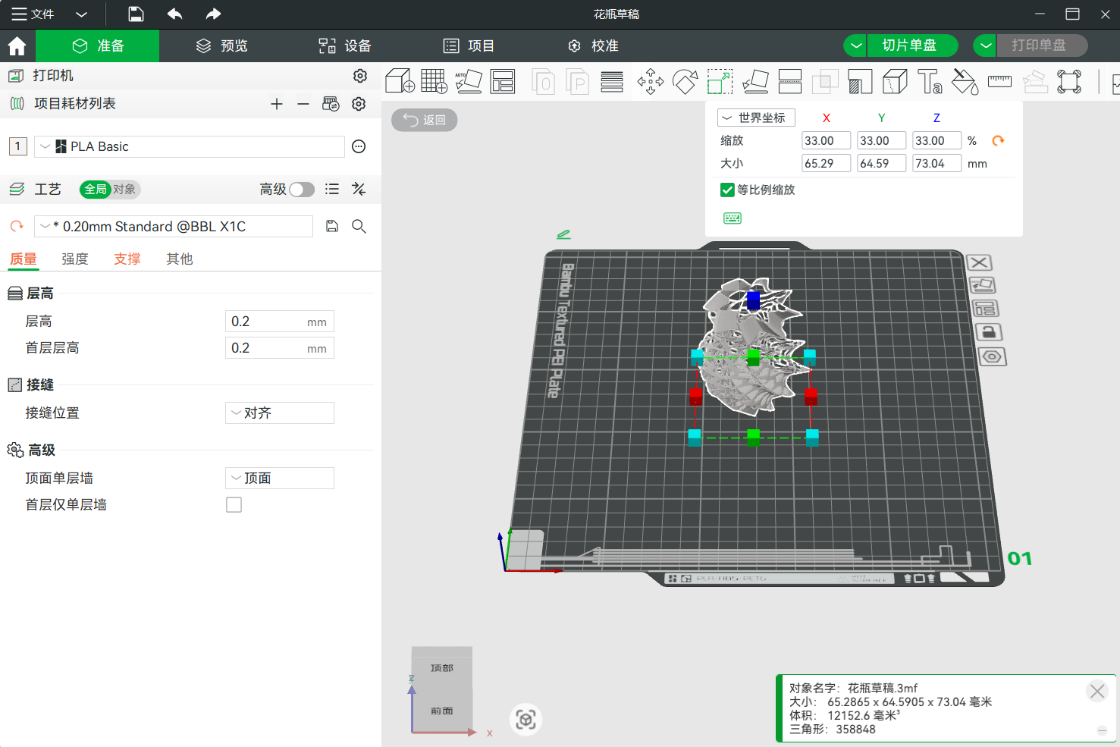Switch to 项目 project tab
This screenshot has height=747, width=1120.
469,46
